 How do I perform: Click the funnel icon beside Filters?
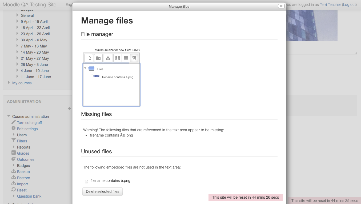pyautogui.click(x=14, y=141)
